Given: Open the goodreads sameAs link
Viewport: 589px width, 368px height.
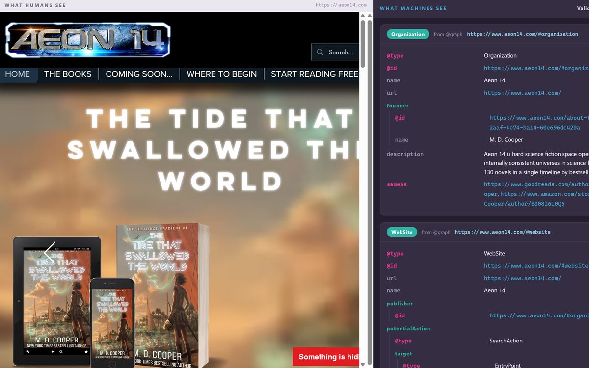Looking at the screenshot, I should click(x=536, y=189).
